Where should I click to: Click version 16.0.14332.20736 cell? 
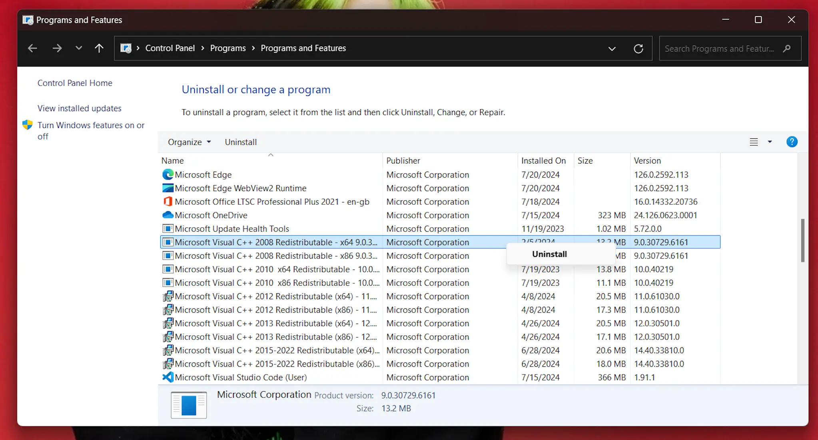click(666, 202)
